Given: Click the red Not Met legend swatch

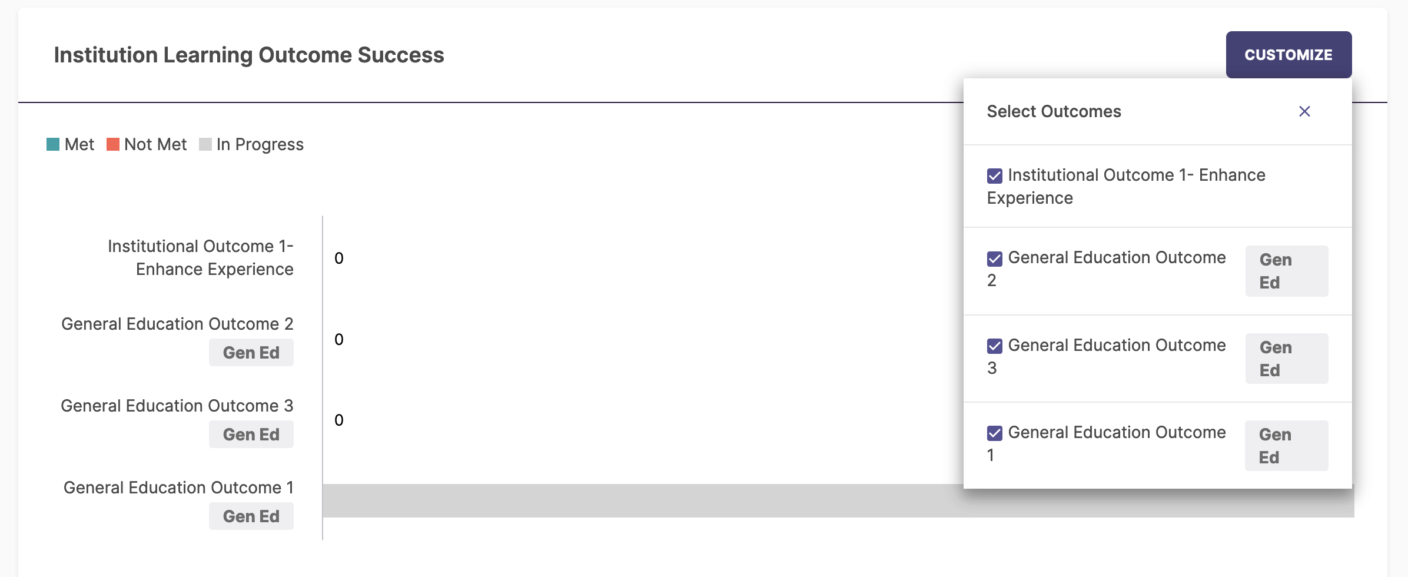Looking at the screenshot, I should [113, 144].
